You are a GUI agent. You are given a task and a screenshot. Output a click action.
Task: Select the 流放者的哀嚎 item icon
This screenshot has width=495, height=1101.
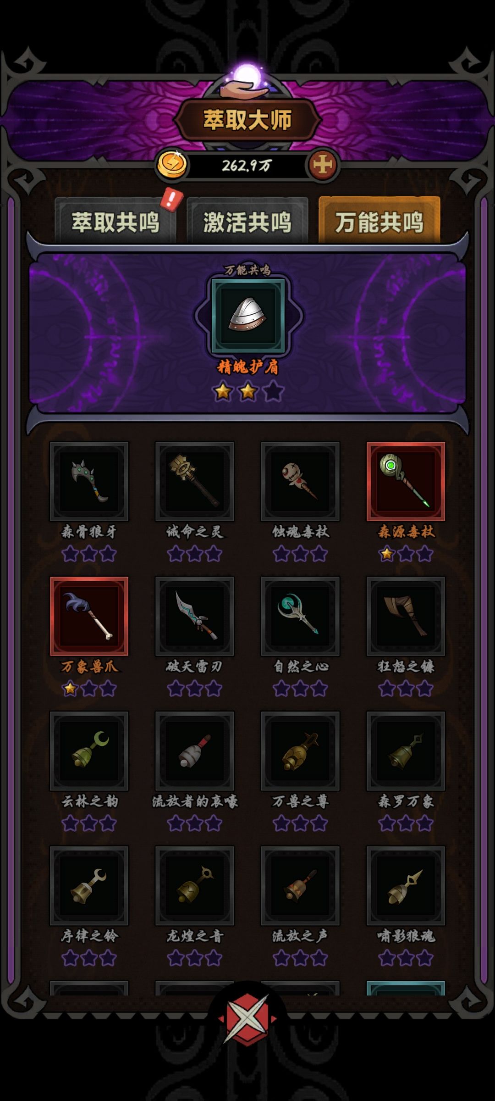[194, 751]
